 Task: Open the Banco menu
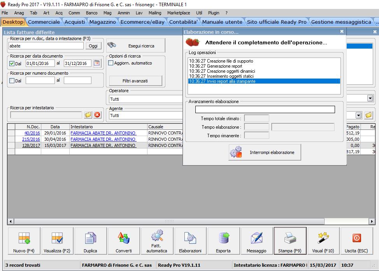point(91,13)
